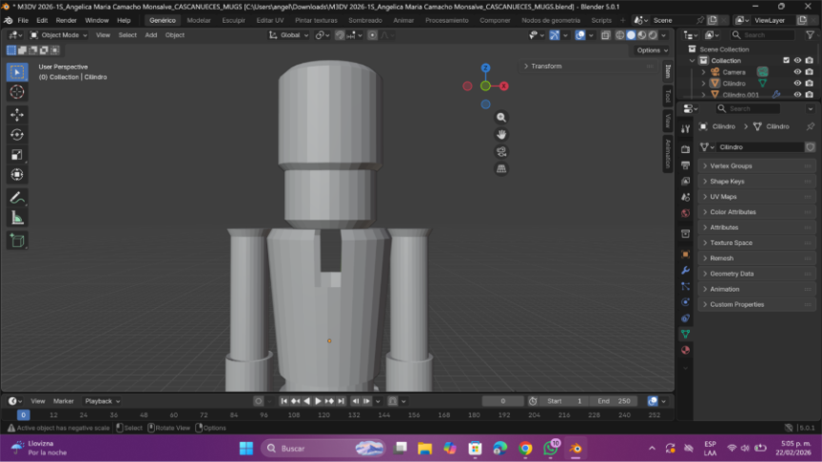Open the Modifiers wrench tab icon
The image size is (822, 462).
pyautogui.click(x=685, y=270)
